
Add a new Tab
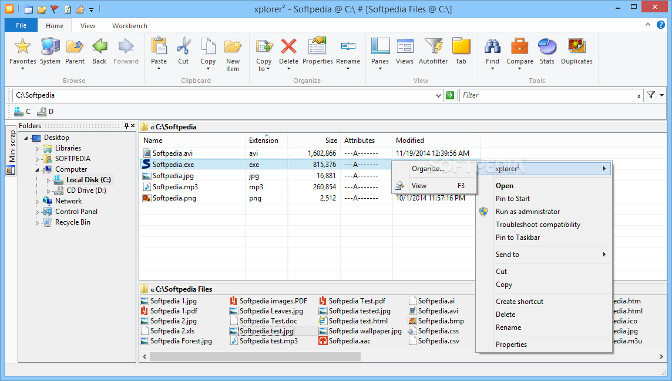pyautogui.click(x=461, y=51)
